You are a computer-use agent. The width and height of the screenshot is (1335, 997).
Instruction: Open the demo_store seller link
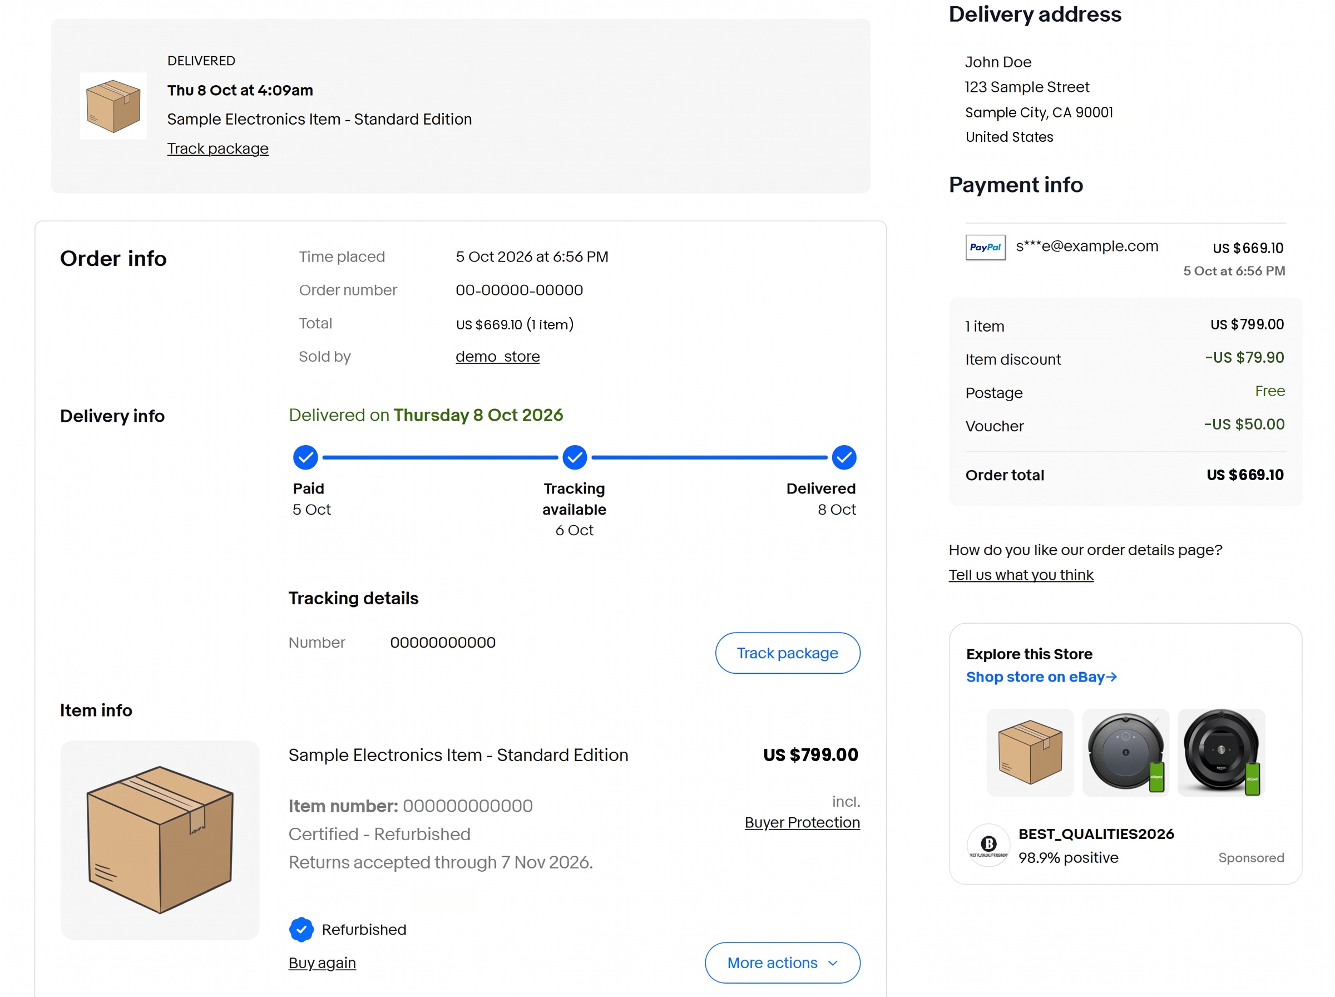(497, 356)
